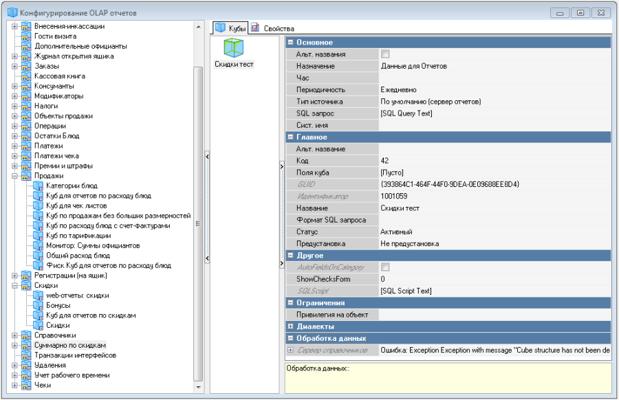Click the left tree panel vertical scrollbar
The width and height of the screenshot is (619, 400).
199,206
